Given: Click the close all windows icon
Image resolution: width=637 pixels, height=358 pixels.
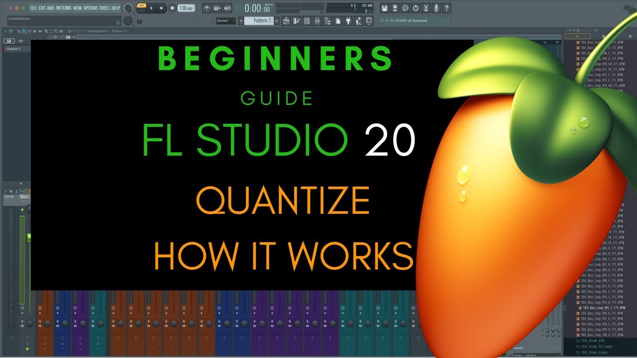Looking at the screenshot, I should coord(369,21).
